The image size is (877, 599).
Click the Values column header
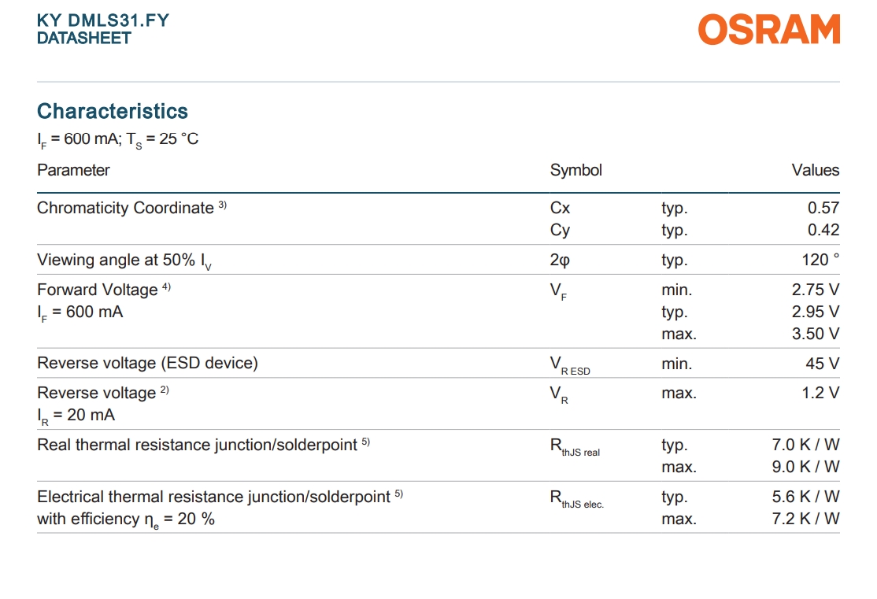816,170
